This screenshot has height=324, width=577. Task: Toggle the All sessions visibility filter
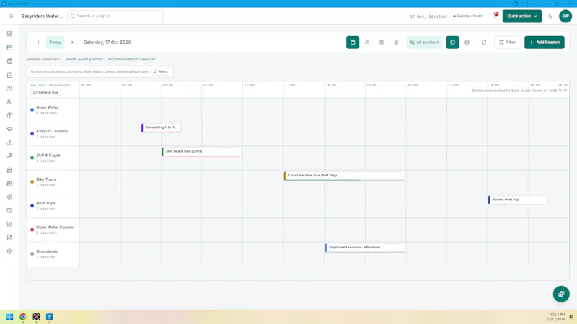pos(424,42)
